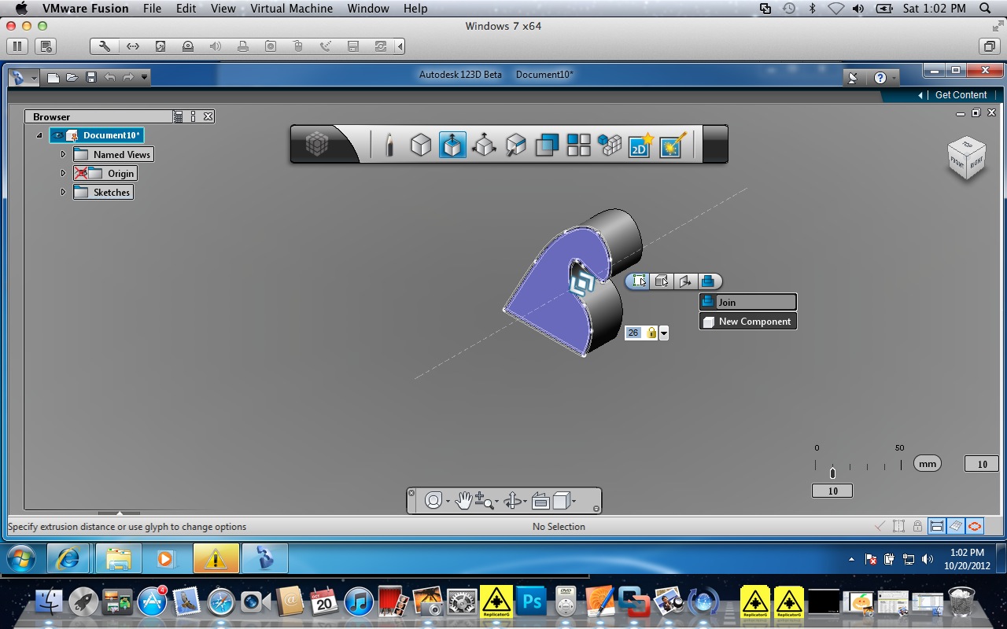The width and height of the screenshot is (1007, 629).
Task: Toggle the red loop status icon
Action: click(975, 526)
